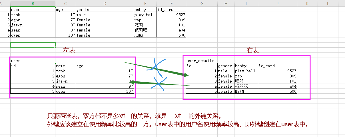Select column E header
This screenshot has height=137, width=345.
pos(145,3)
